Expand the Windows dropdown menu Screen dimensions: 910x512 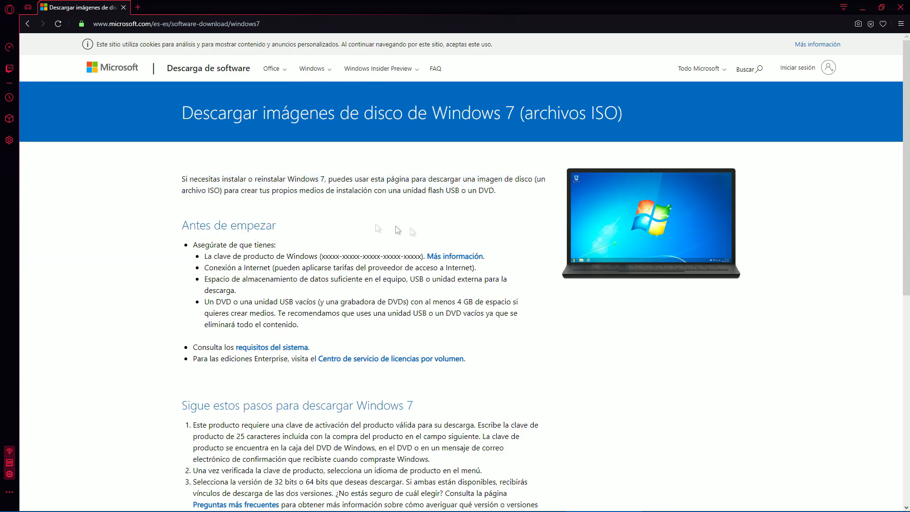click(x=315, y=69)
